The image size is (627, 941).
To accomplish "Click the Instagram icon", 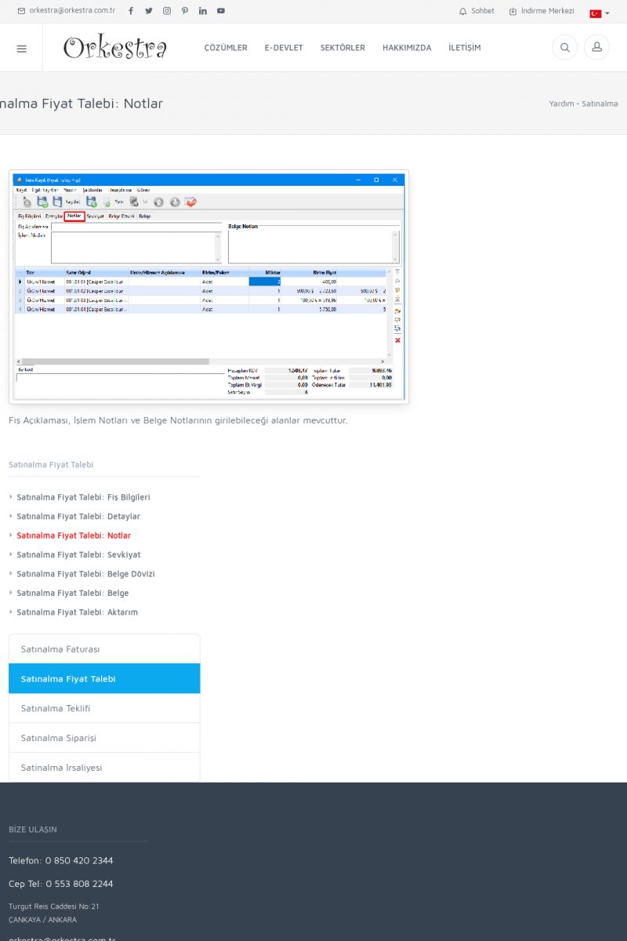I will click(x=167, y=11).
